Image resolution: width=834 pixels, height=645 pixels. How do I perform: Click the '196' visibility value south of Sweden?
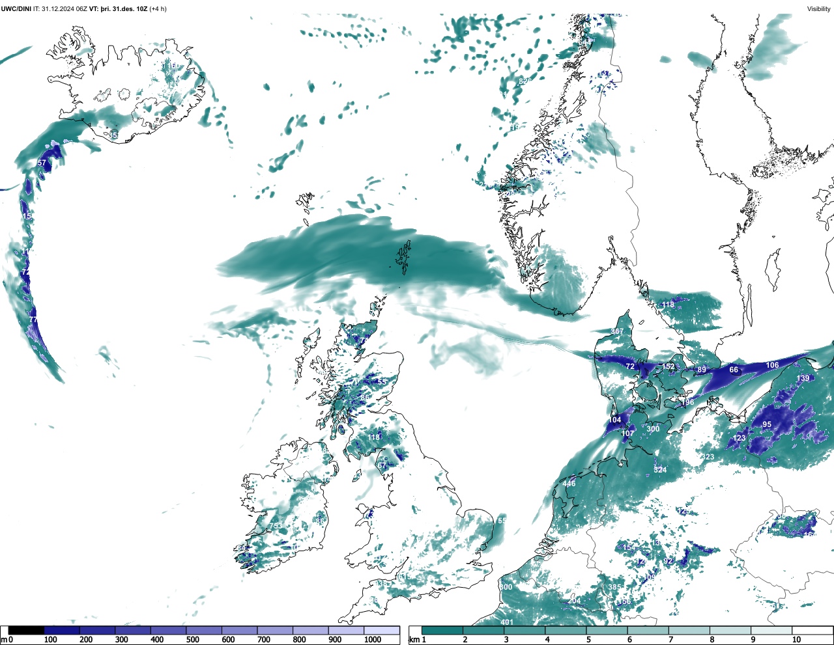tap(687, 402)
